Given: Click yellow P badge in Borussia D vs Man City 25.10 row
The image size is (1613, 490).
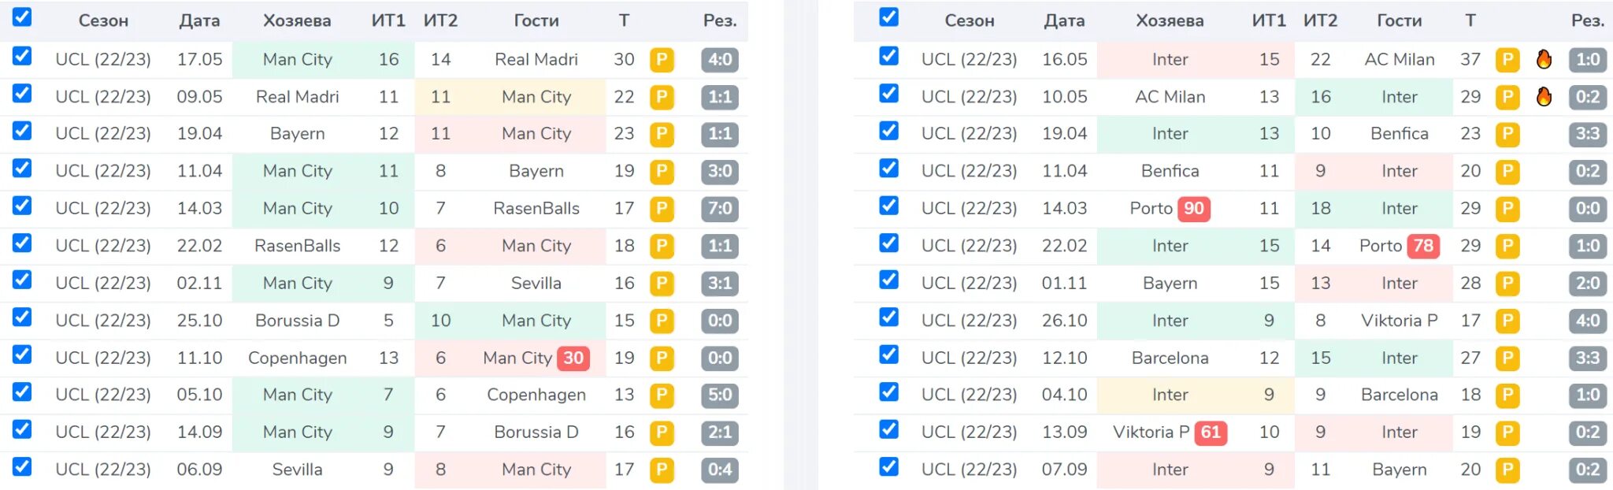Looking at the screenshot, I should tap(662, 321).
